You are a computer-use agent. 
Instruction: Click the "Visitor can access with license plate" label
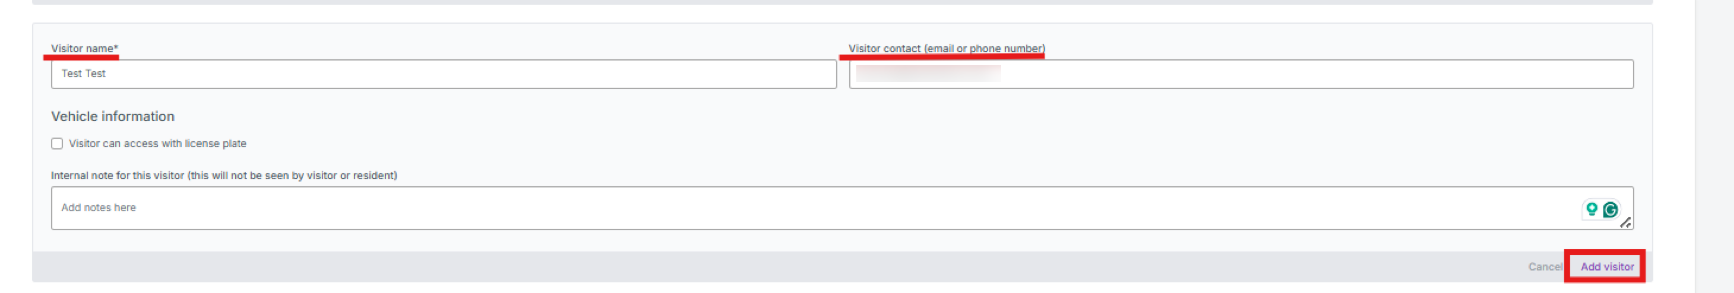tap(157, 144)
